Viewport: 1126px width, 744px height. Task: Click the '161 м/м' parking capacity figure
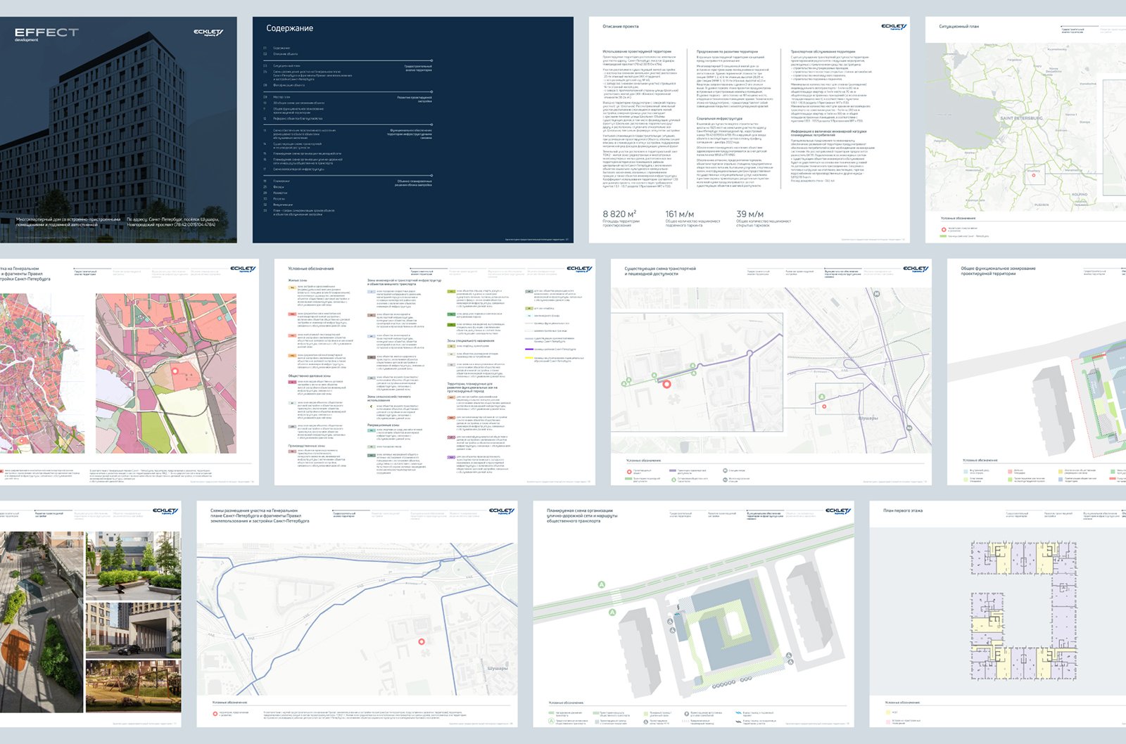tap(680, 214)
